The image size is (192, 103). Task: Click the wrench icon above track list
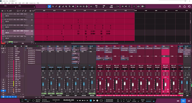point(8,11)
